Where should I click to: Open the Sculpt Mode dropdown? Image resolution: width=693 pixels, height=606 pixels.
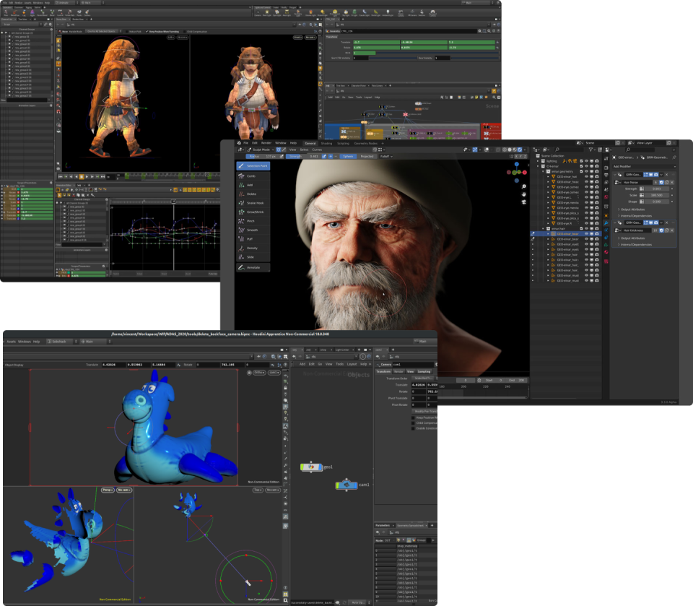[x=261, y=150]
